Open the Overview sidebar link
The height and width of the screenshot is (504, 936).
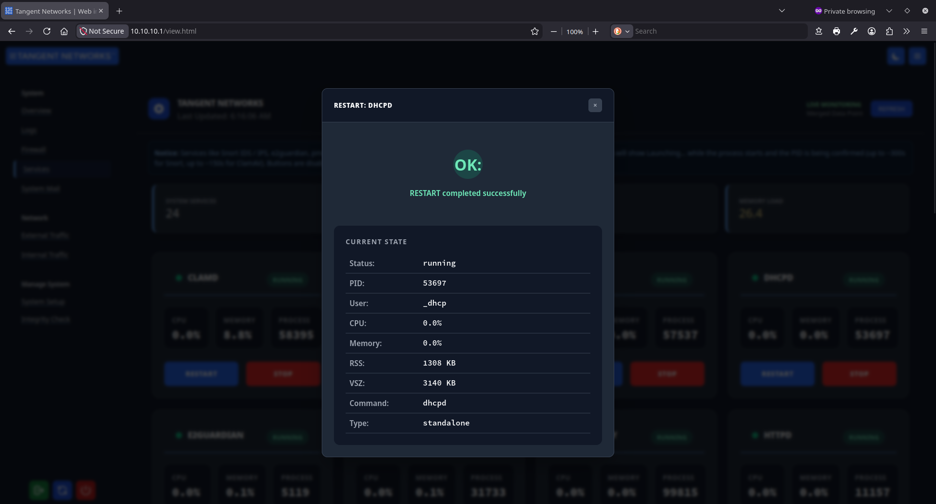[36, 111]
